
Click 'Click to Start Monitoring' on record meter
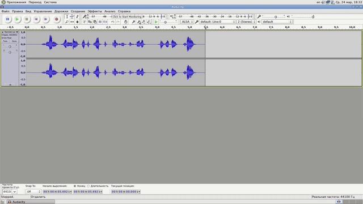tap(126, 16)
